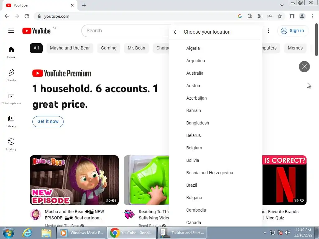Open the Chrome three-dot menu
Image resolution: width=319 pixels, height=239 pixels.
pyautogui.click(x=312, y=16)
